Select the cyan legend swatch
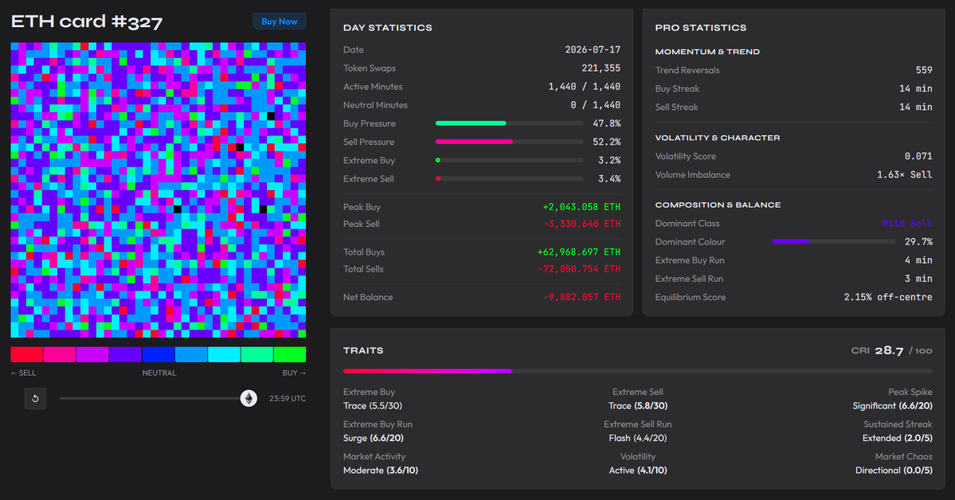This screenshot has height=500, width=955. pyautogui.click(x=224, y=354)
